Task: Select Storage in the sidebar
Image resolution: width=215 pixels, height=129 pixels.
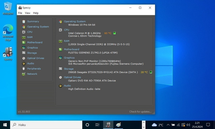Action: (x=32, y=53)
